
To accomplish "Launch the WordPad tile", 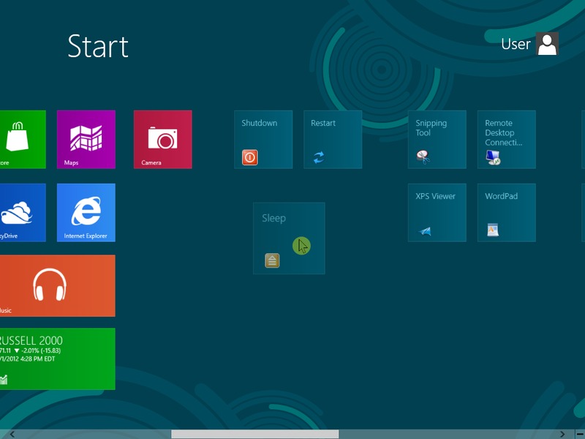I will tap(506, 212).
